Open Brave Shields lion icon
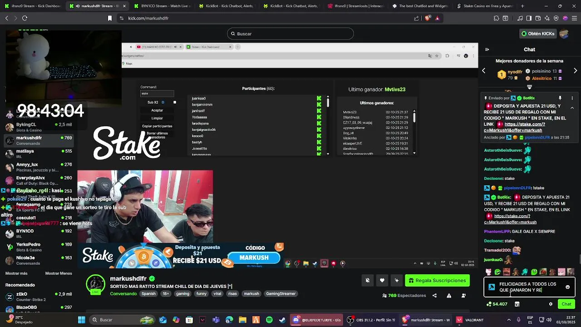This screenshot has height=327, width=581. coord(427,18)
